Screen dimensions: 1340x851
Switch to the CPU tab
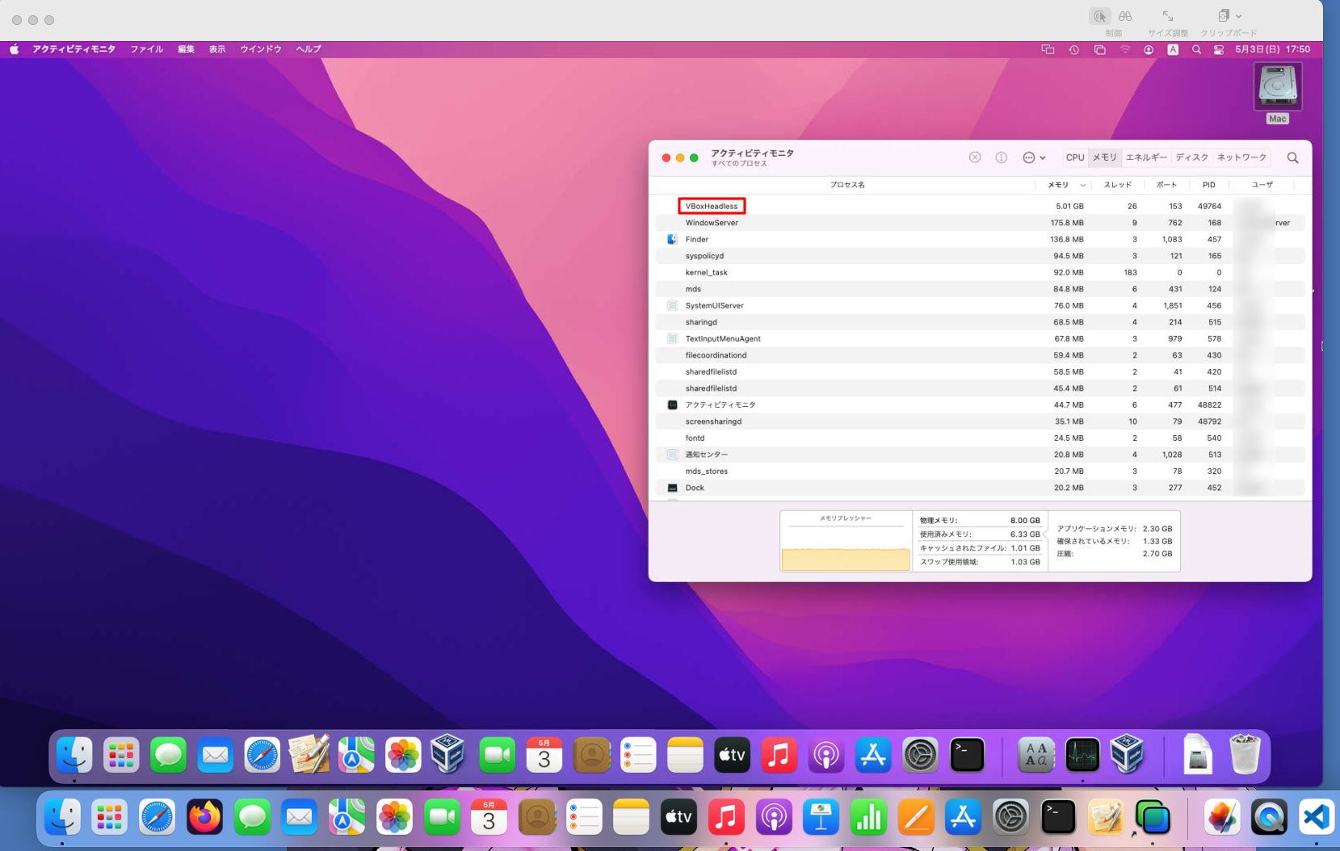point(1074,157)
